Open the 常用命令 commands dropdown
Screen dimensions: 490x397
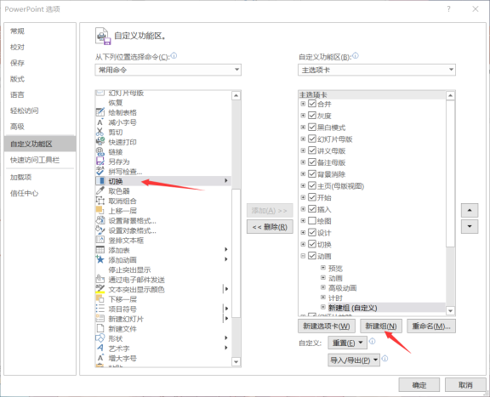point(168,70)
